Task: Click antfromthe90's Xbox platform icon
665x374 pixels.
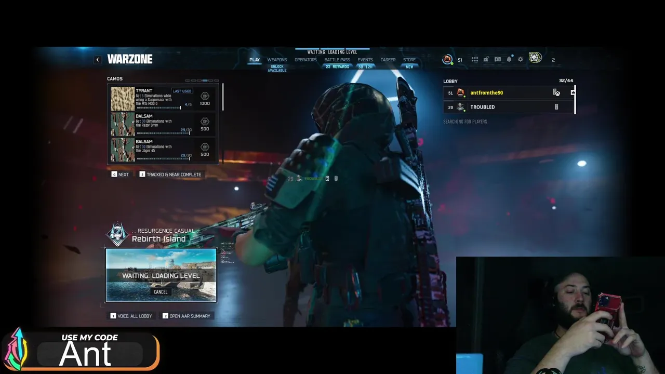Action: pos(556,92)
